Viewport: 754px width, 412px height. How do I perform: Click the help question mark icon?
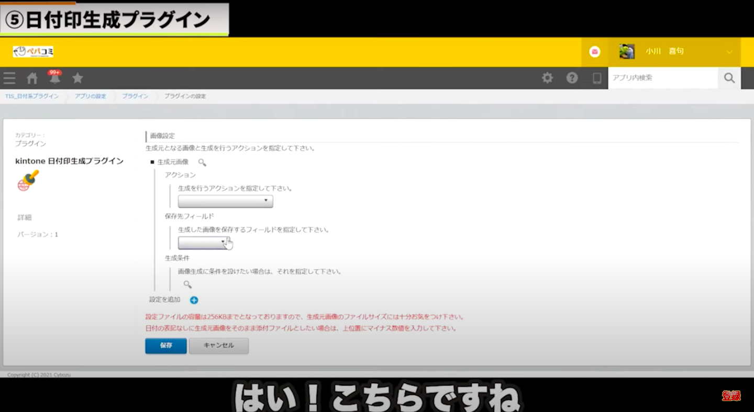[x=572, y=78]
